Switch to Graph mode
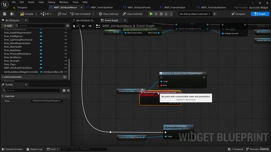The height and width of the screenshot is (152, 271). [260, 14]
